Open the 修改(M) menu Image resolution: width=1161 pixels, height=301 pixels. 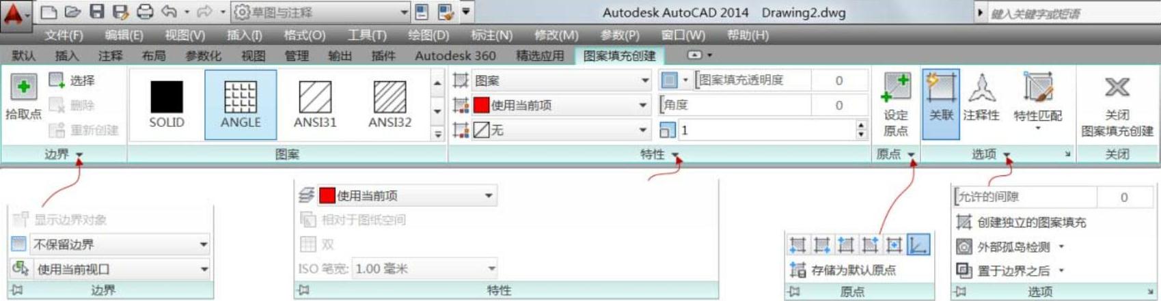[x=556, y=35]
